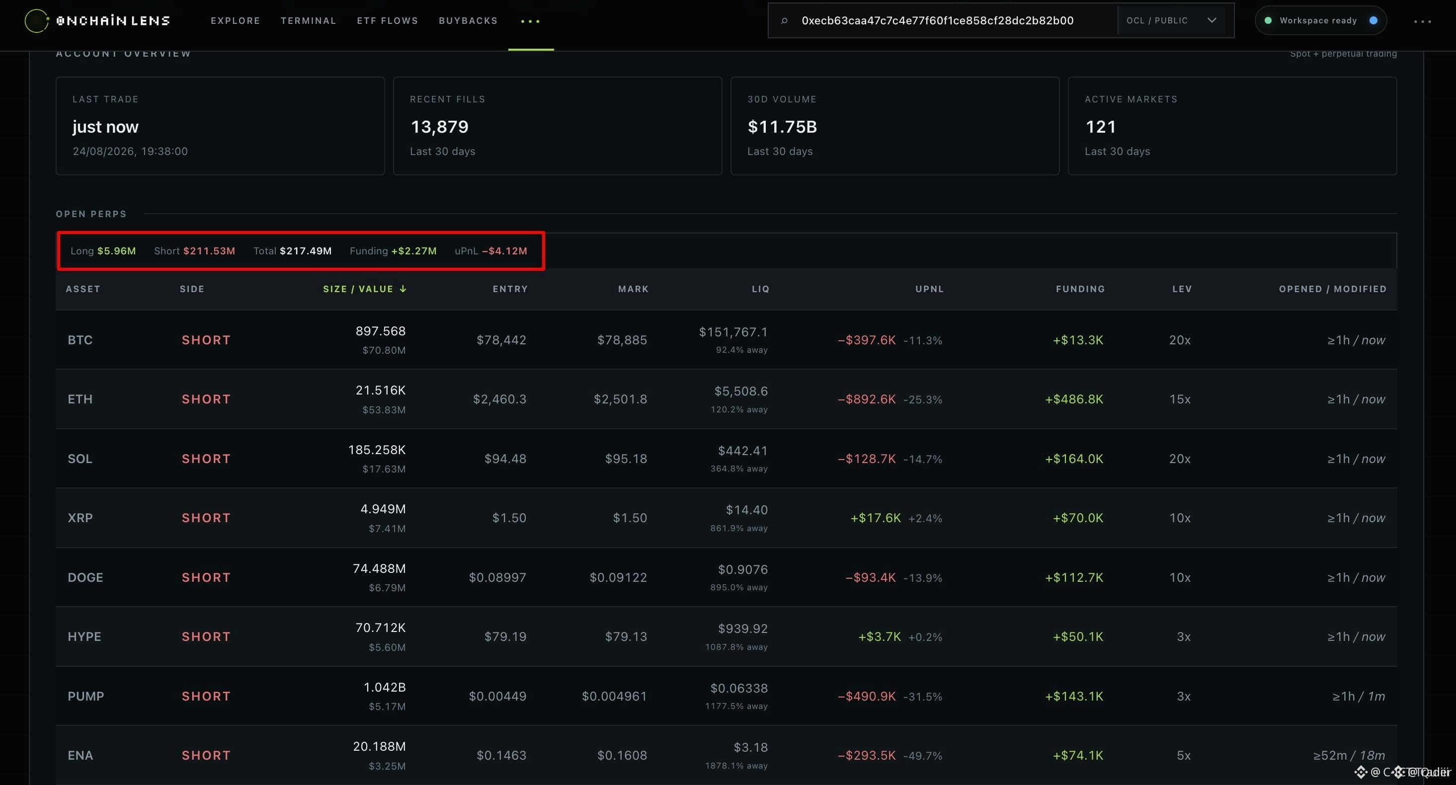Sort by the Mark column header
Viewport: 1456px width, 785px height.
(x=633, y=289)
